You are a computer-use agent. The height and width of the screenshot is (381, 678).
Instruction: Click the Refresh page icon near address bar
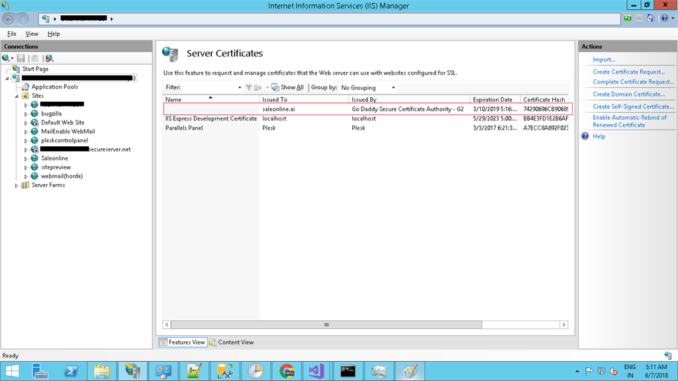(628, 18)
